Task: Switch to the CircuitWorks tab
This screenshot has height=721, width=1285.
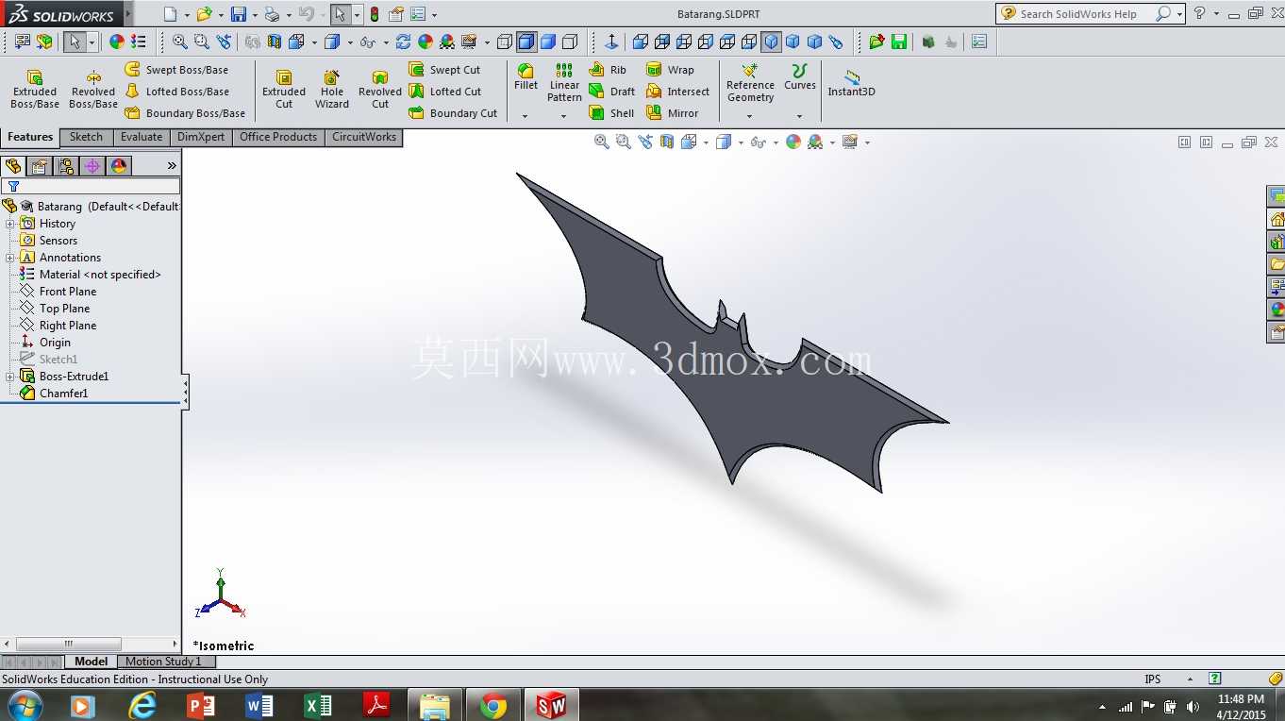Action: [364, 137]
